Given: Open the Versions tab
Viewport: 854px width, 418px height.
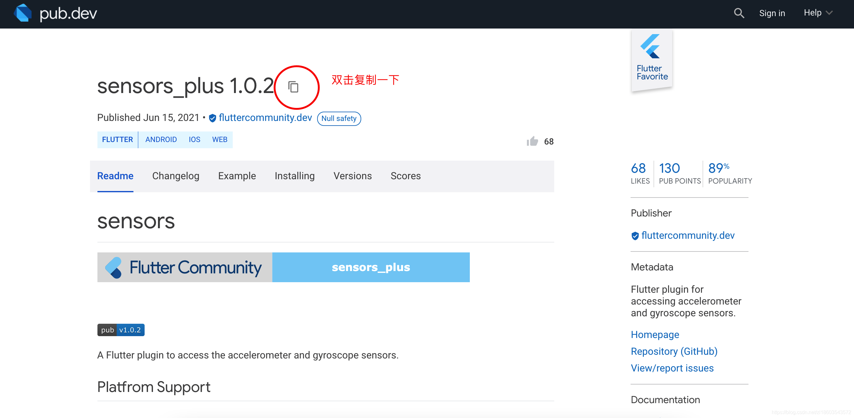Looking at the screenshot, I should coord(353,176).
